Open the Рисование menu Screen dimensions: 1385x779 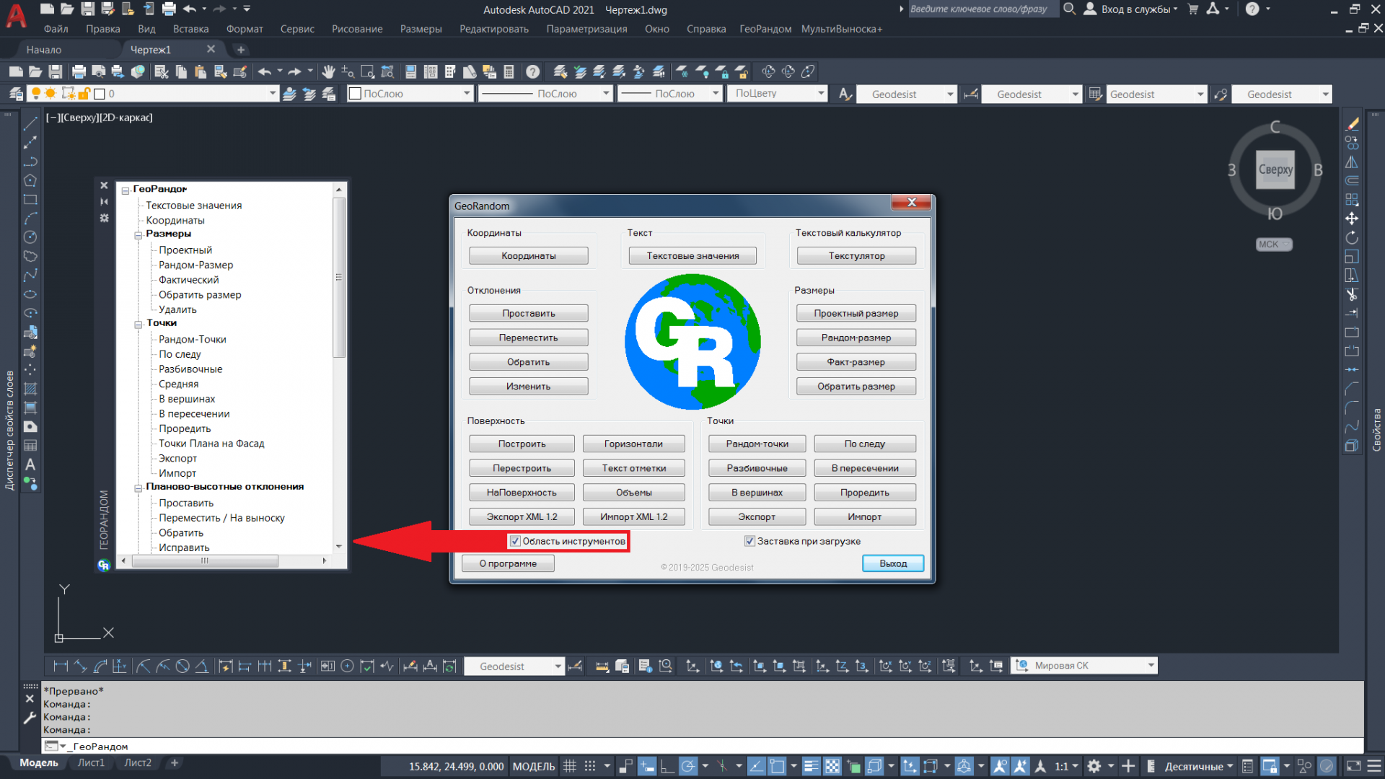point(356,29)
